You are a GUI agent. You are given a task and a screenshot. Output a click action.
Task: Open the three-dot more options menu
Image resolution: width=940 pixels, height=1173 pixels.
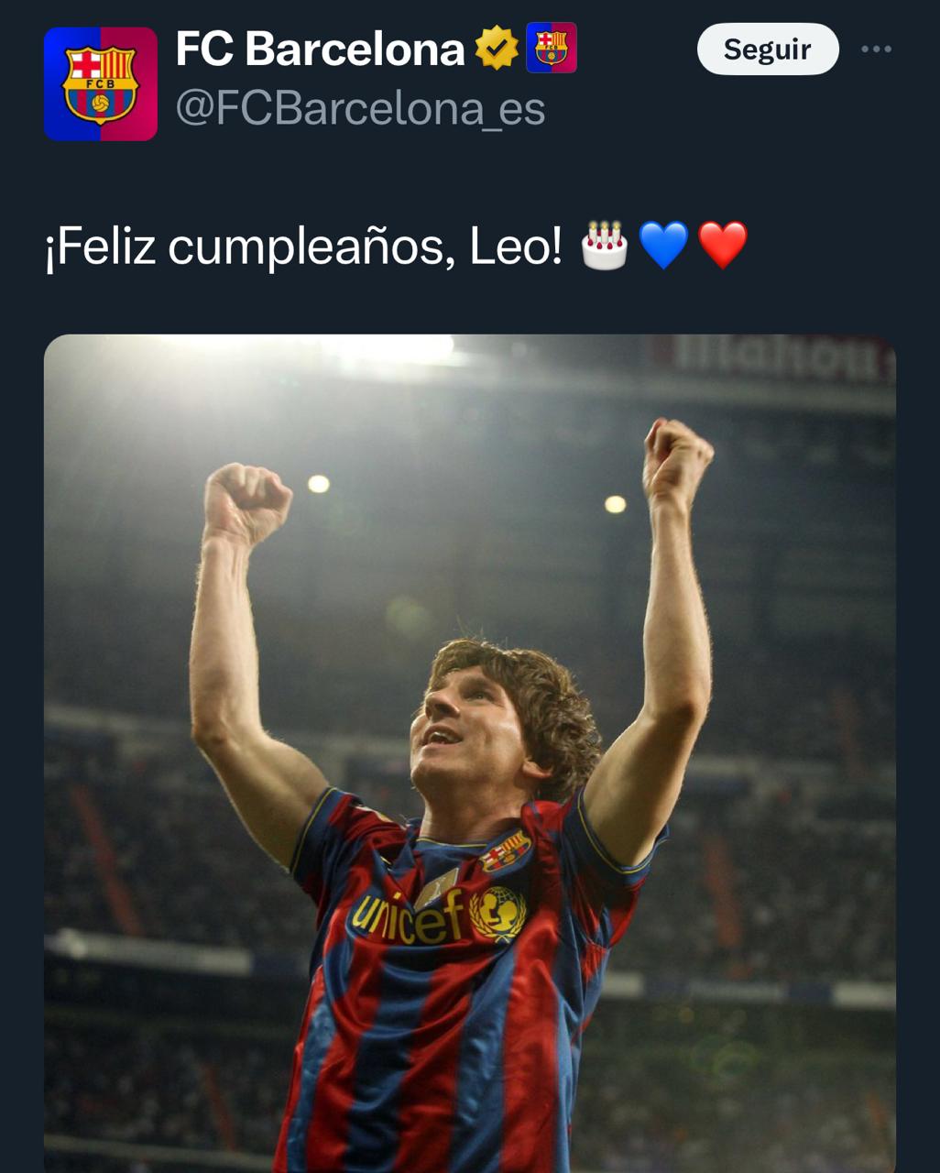click(876, 49)
